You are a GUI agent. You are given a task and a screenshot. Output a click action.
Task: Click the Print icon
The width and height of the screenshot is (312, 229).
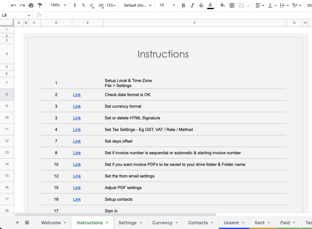click(x=31, y=5)
